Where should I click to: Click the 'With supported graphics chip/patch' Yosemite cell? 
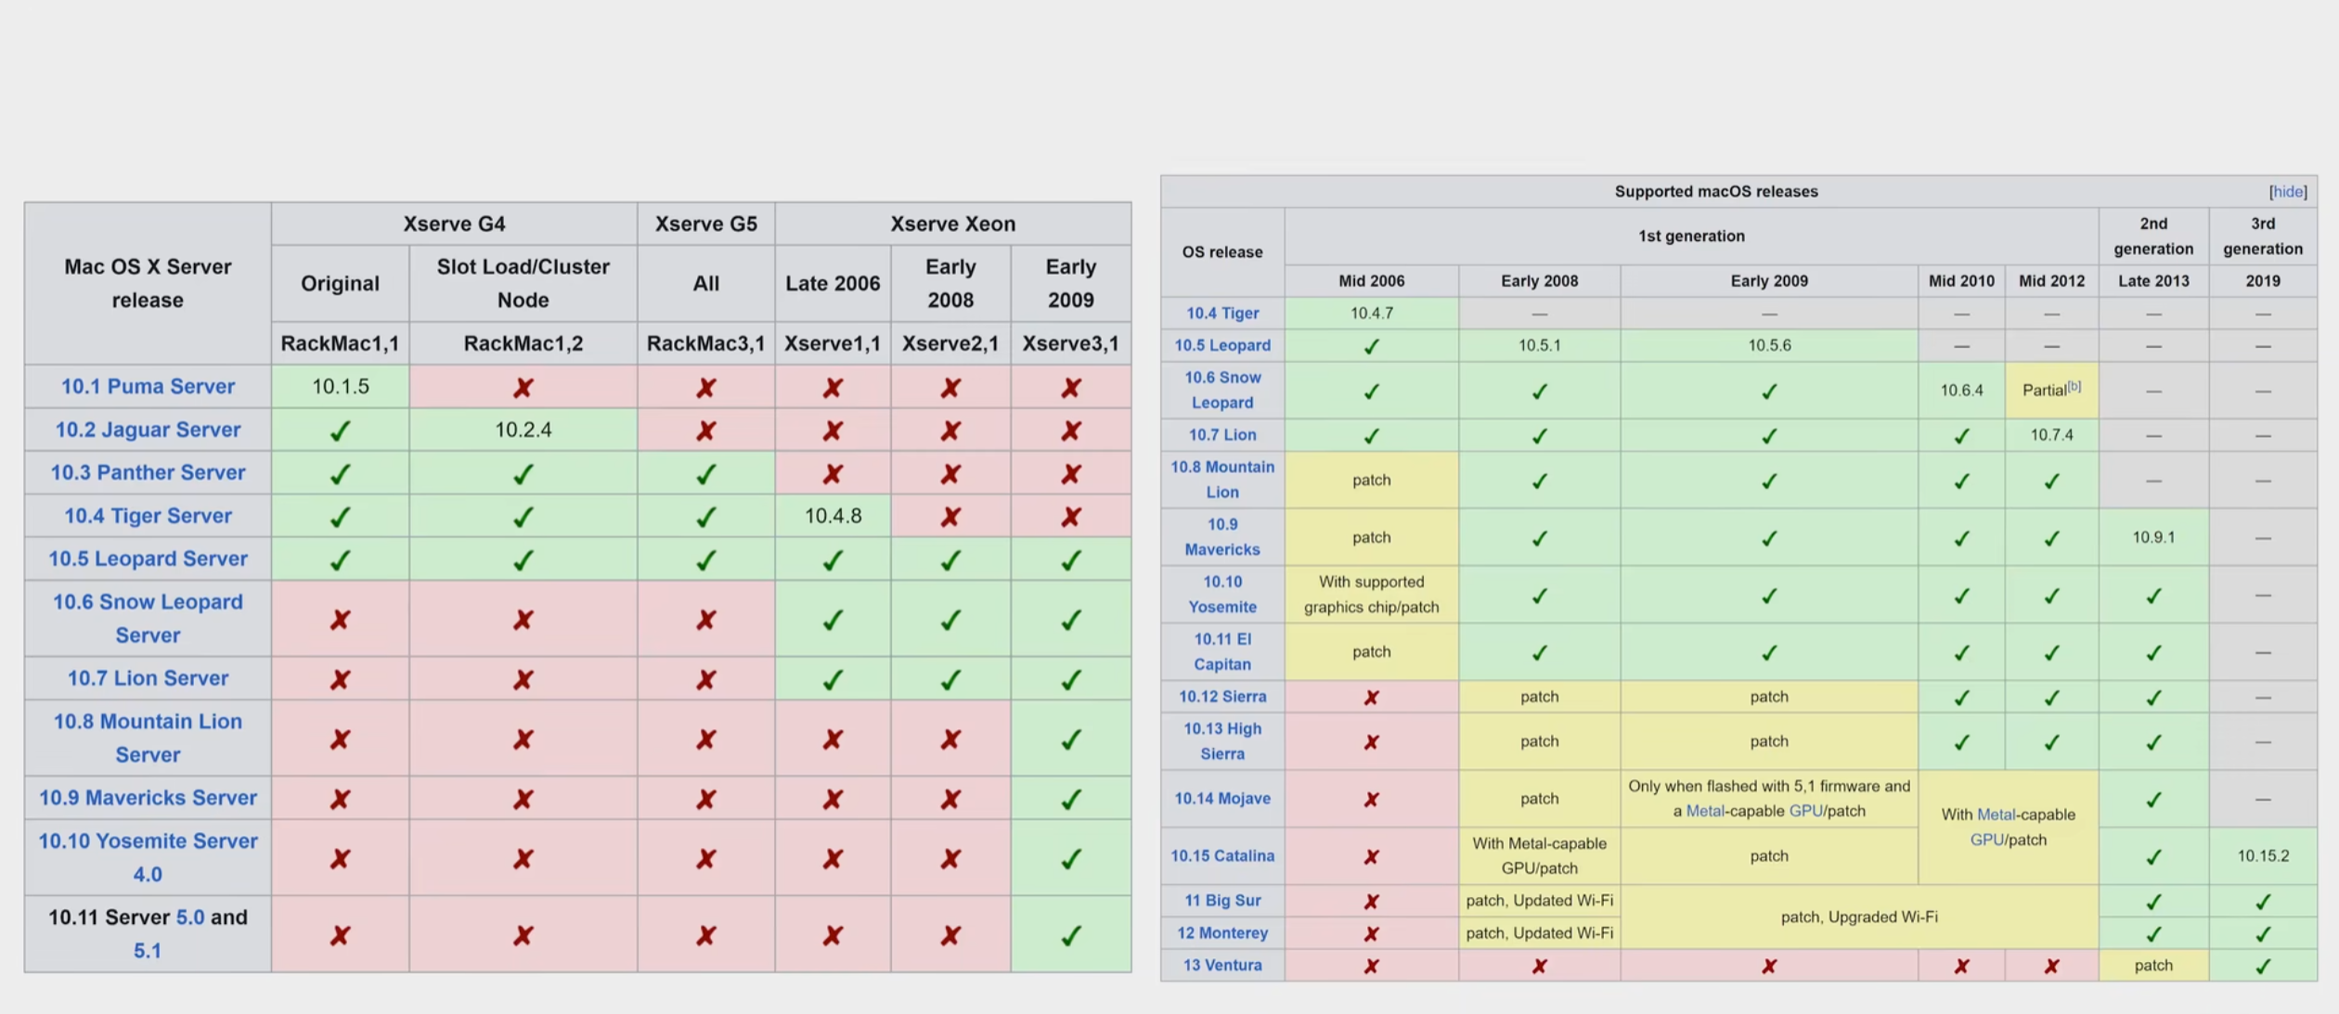point(1372,595)
